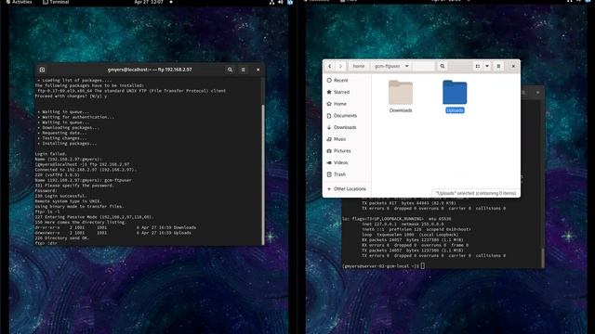Screen dimensions: 595x334
Task: Click the 'Login failed.' line
Action: click(51, 154)
